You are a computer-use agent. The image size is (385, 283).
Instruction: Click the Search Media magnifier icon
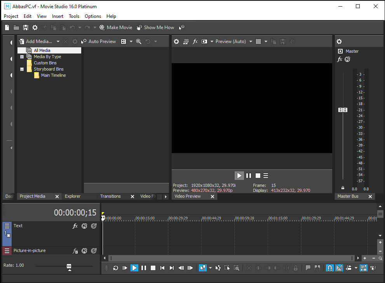tap(138, 41)
